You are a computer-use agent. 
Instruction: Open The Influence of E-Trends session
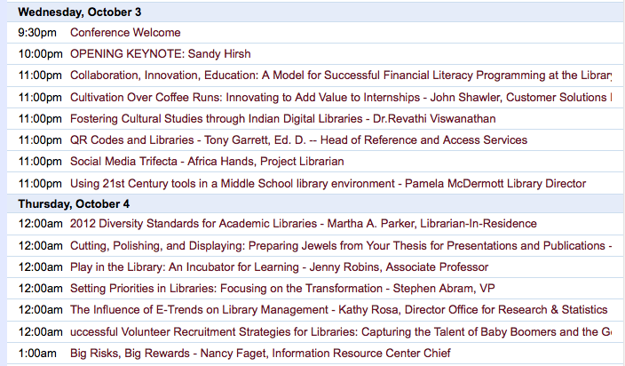click(x=338, y=310)
